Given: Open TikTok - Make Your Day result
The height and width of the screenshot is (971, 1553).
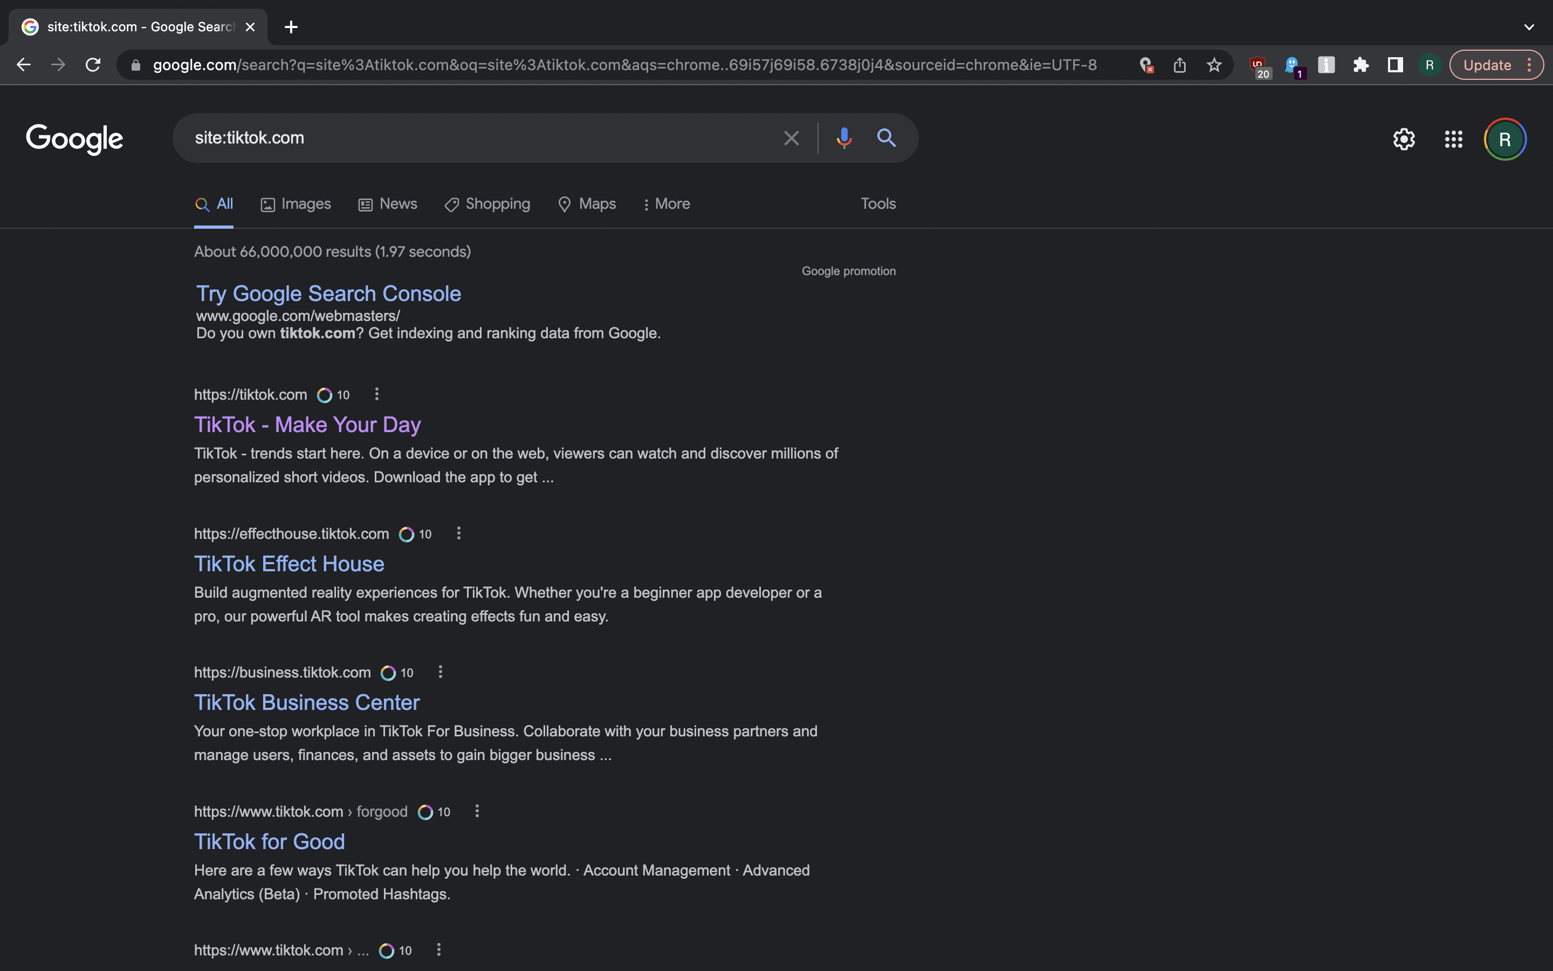Looking at the screenshot, I should (307, 425).
